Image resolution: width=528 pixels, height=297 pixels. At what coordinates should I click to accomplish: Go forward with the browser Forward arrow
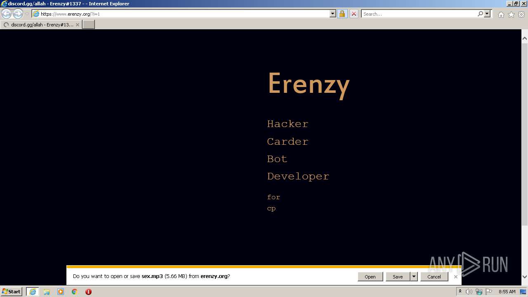[18, 14]
